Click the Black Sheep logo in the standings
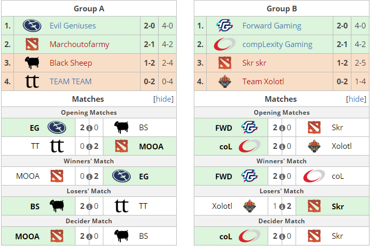The height and width of the screenshot is (246, 370). pos(32,63)
